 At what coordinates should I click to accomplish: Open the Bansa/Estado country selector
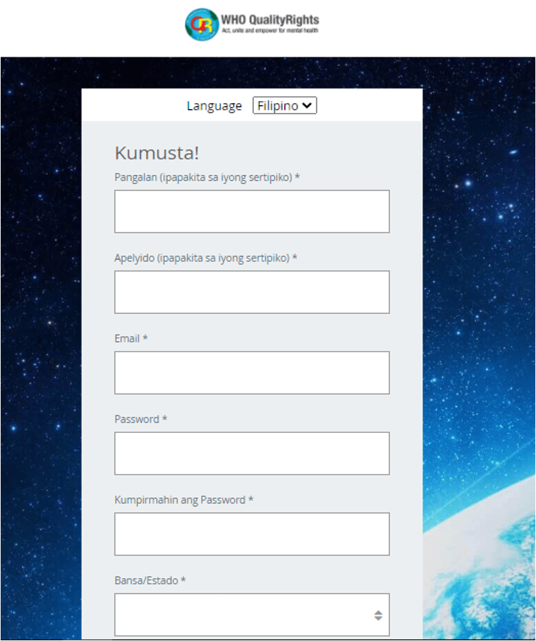point(252,615)
